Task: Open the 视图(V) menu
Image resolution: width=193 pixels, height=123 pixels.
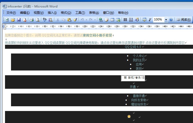Action: tap(39, 13)
